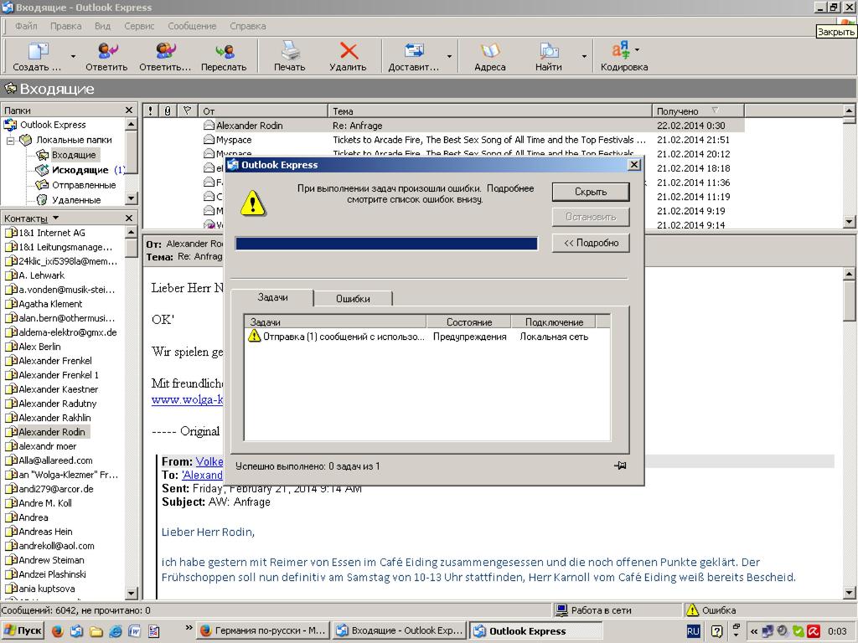
Task: Click the Create message (Создать) icon
Action: pyautogui.click(x=38, y=55)
